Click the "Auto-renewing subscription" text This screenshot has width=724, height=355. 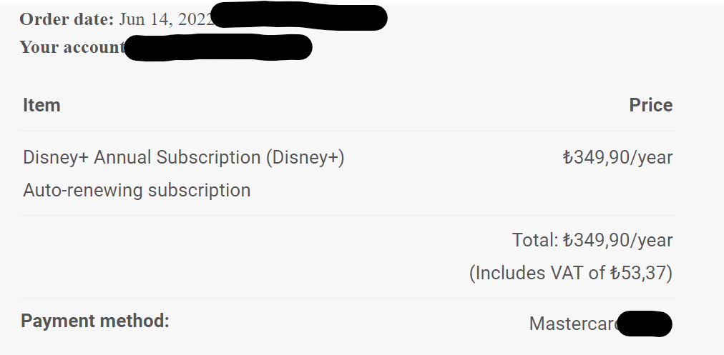coord(137,191)
